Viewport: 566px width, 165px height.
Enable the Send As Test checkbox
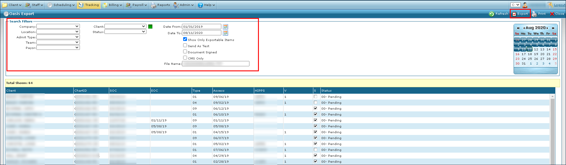[185, 45]
